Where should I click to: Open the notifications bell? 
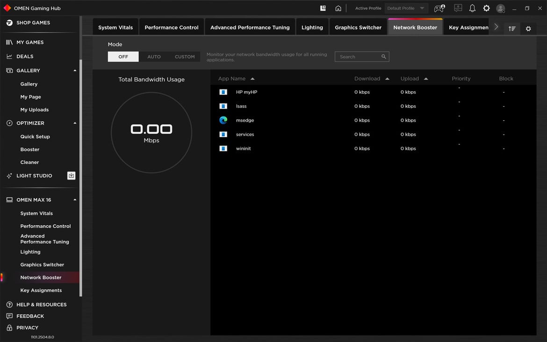[472, 8]
